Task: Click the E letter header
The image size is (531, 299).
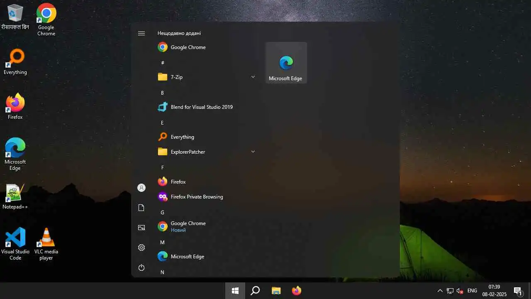Action: 162,123
